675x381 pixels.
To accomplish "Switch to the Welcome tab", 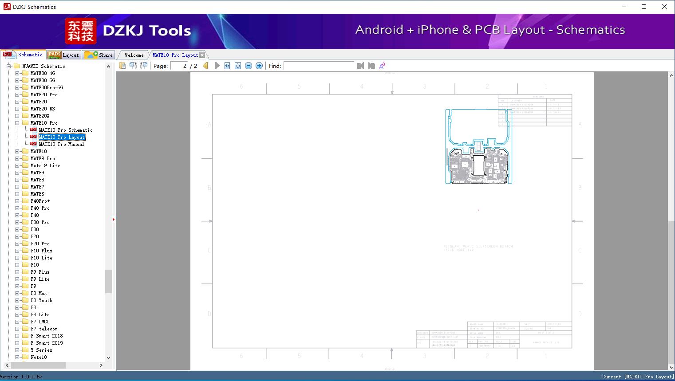I will [x=134, y=55].
